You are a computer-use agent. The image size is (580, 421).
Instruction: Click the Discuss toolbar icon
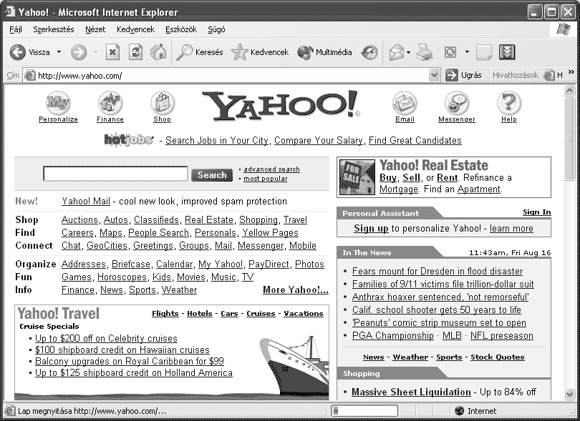click(x=484, y=52)
